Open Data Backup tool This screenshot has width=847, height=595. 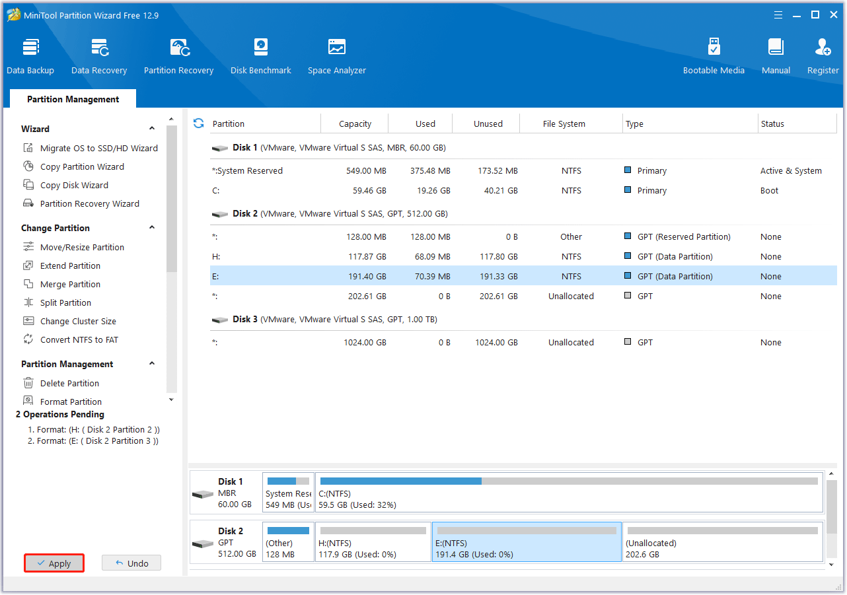[30, 56]
